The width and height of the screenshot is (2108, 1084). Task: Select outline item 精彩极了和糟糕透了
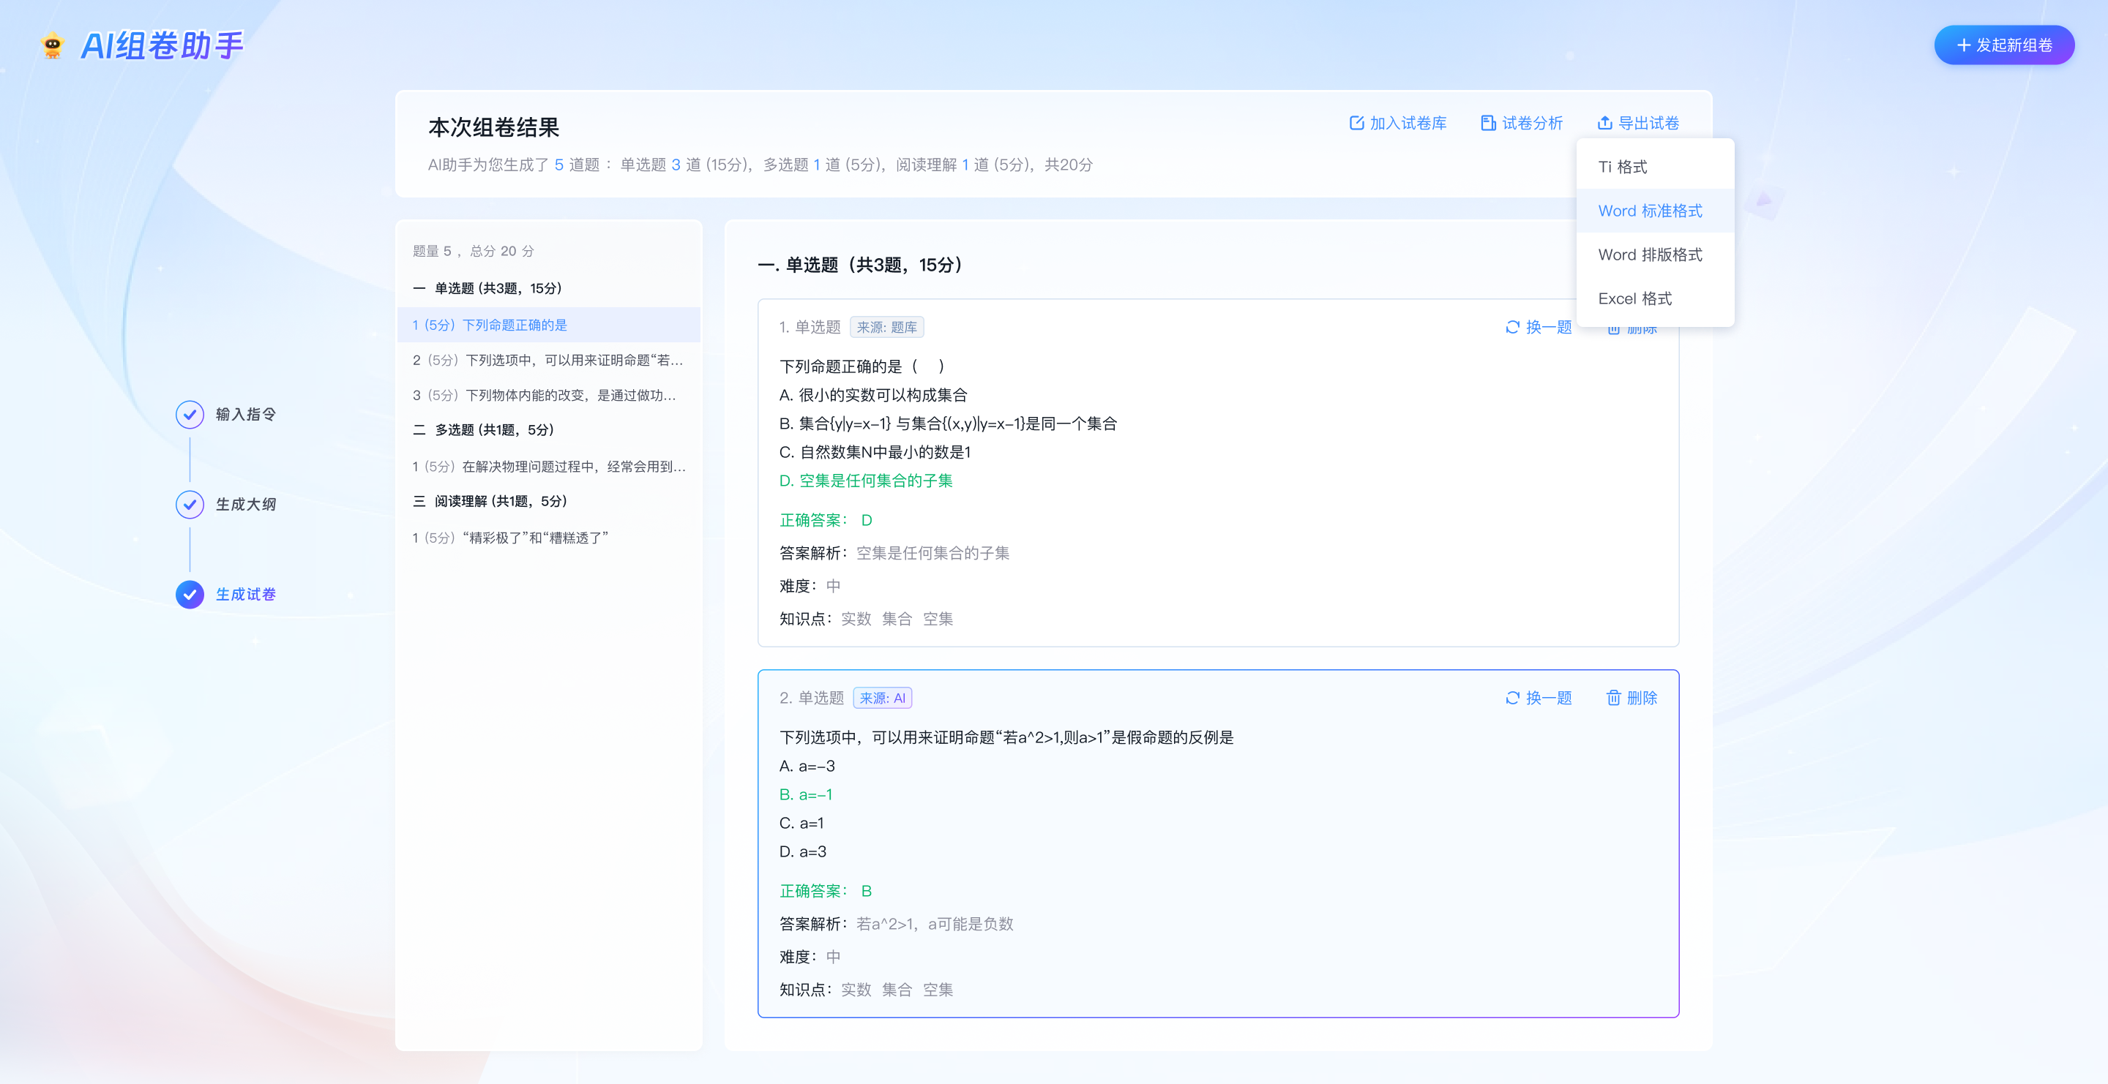[511, 537]
